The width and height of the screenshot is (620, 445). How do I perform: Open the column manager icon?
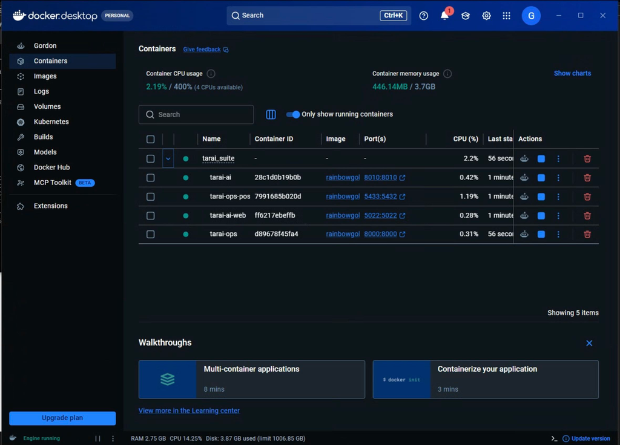click(271, 114)
